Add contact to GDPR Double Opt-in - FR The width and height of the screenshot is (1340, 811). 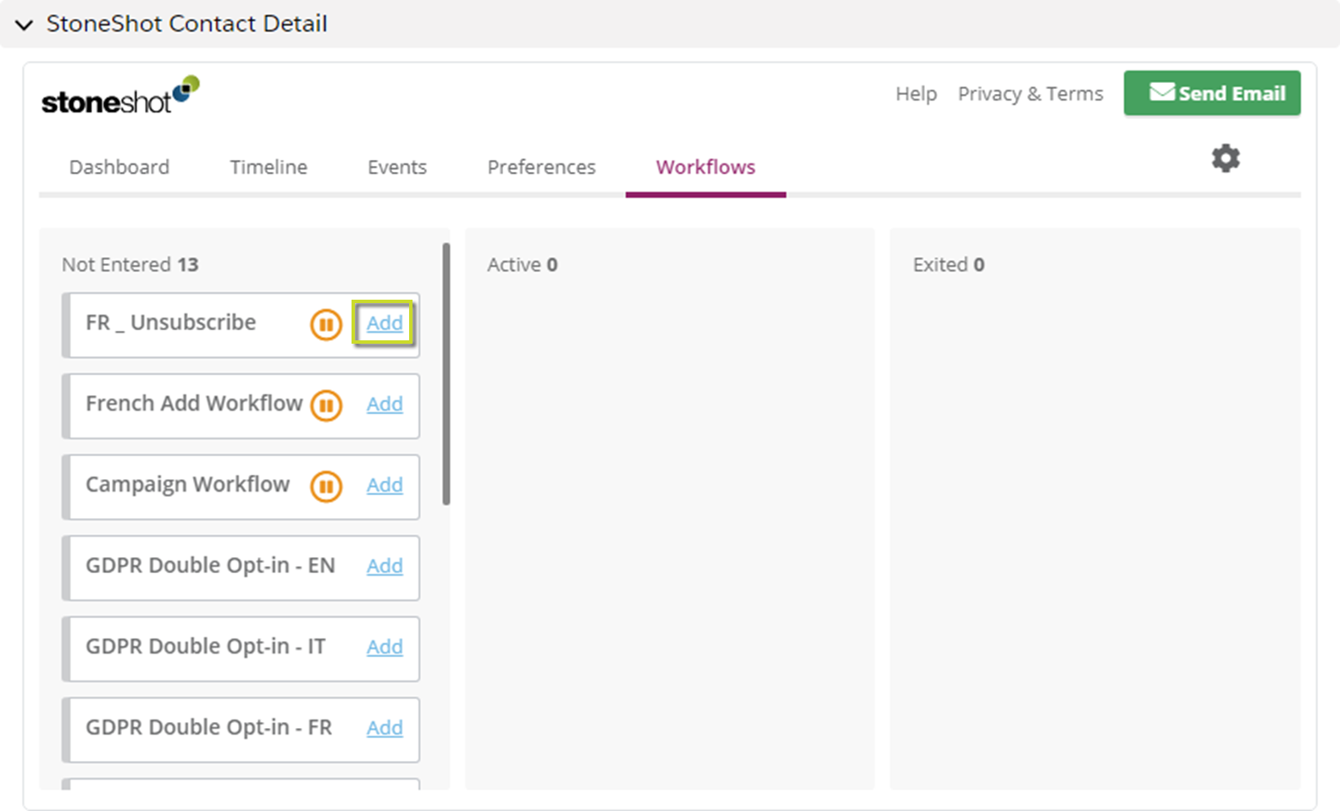tap(385, 727)
